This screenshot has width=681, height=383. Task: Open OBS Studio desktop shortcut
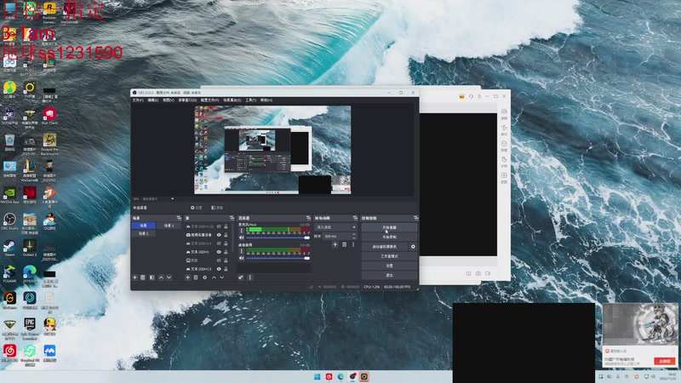click(x=9, y=221)
